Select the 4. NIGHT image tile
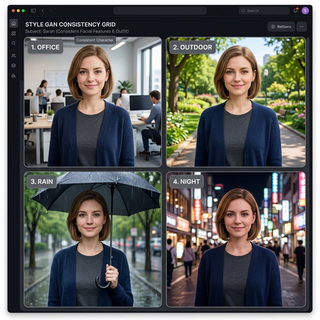 [x=235, y=239]
